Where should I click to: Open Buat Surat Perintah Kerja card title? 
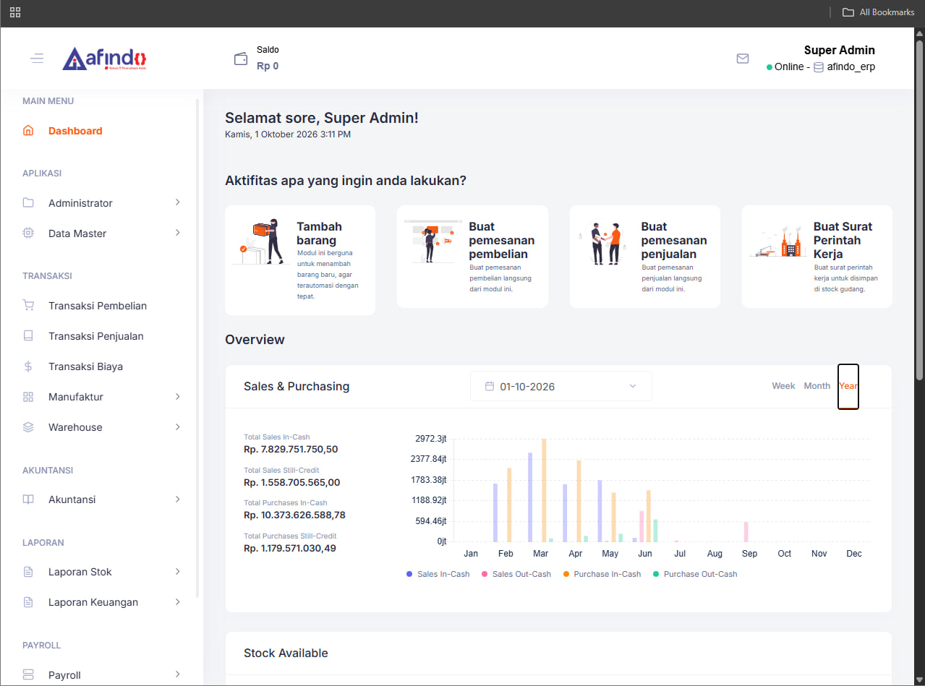pyautogui.click(x=843, y=240)
